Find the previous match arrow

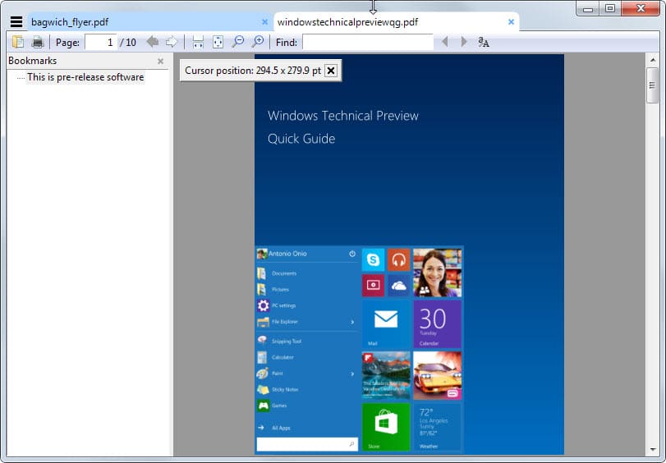[445, 42]
